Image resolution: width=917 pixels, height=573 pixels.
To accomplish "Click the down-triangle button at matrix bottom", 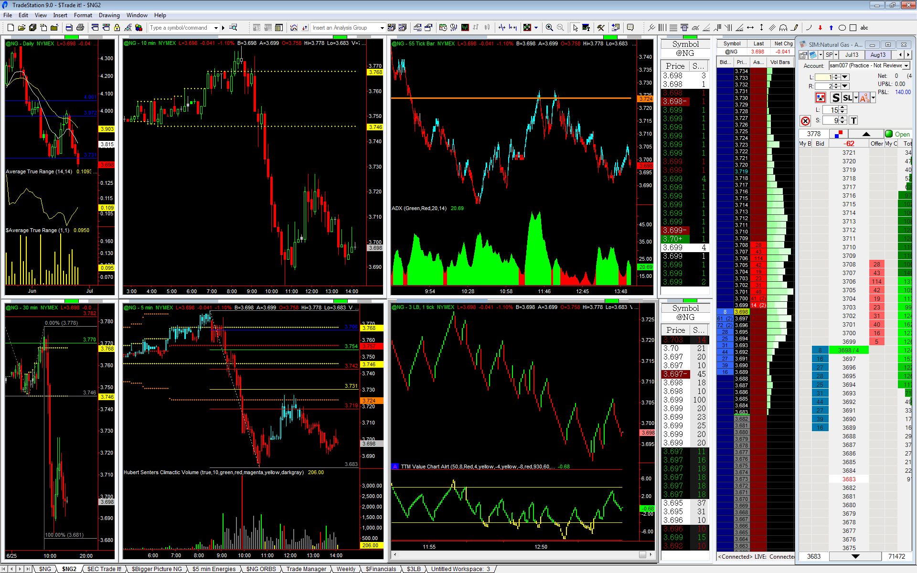I will [x=855, y=556].
